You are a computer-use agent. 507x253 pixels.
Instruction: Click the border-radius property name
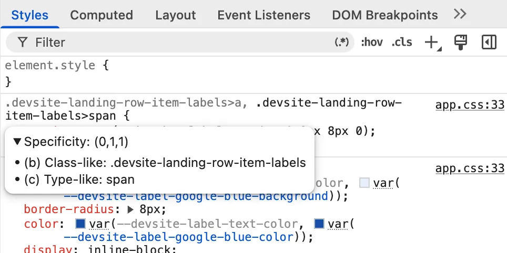pos(69,210)
